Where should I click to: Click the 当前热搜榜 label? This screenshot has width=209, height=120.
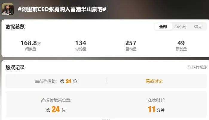pos(46,81)
